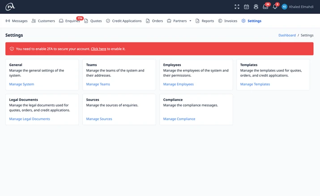
Task: Click the Invoices euro icon
Action: [x=220, y=21]
